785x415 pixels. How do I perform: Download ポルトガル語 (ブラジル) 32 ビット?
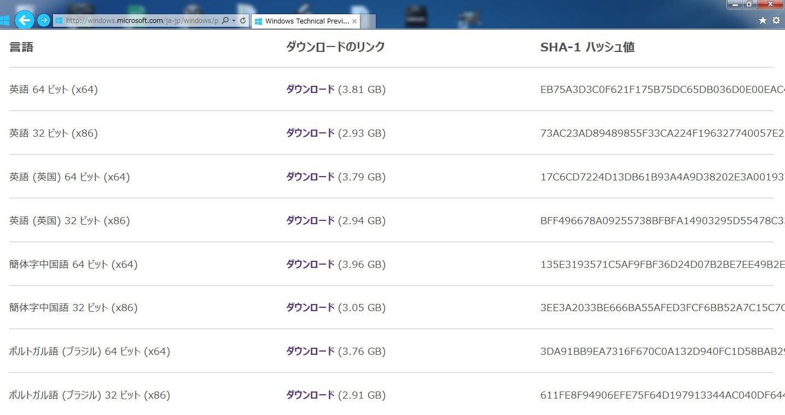tap(310, 395)
